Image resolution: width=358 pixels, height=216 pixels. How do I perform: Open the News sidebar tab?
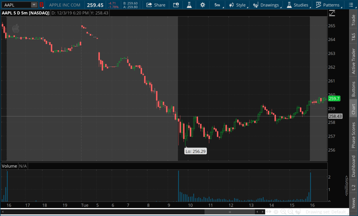click(x=354, y=202)
